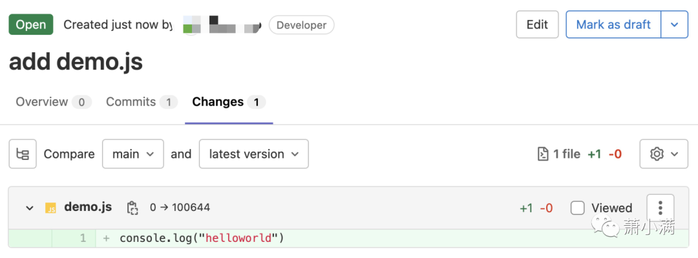Switch to the Commits tab
Screen dimensions: 698x258
point(131,102)
